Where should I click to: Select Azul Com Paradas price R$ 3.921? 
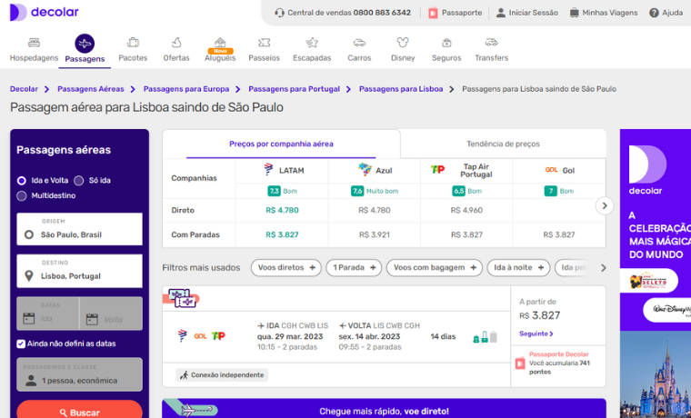tap(375, 234)
